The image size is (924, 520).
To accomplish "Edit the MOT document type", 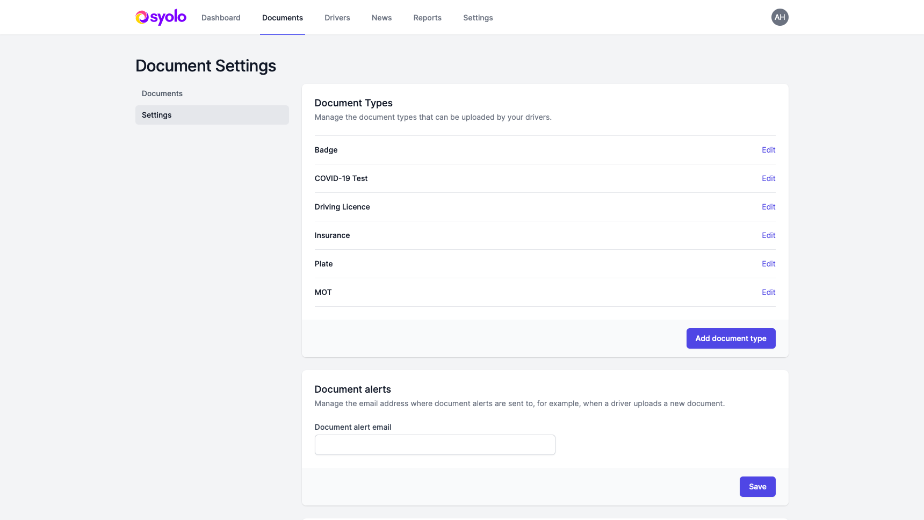I will coord(768,292).
